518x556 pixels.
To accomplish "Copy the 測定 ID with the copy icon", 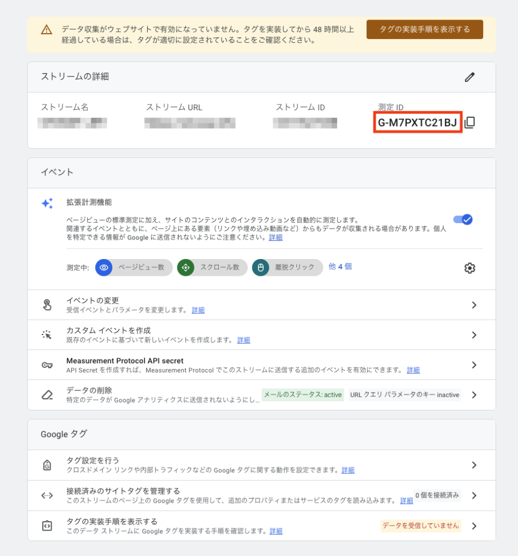I will pos(470,123).
